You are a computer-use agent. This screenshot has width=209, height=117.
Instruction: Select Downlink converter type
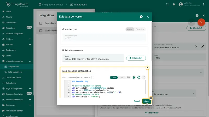(x=140, y=29)
